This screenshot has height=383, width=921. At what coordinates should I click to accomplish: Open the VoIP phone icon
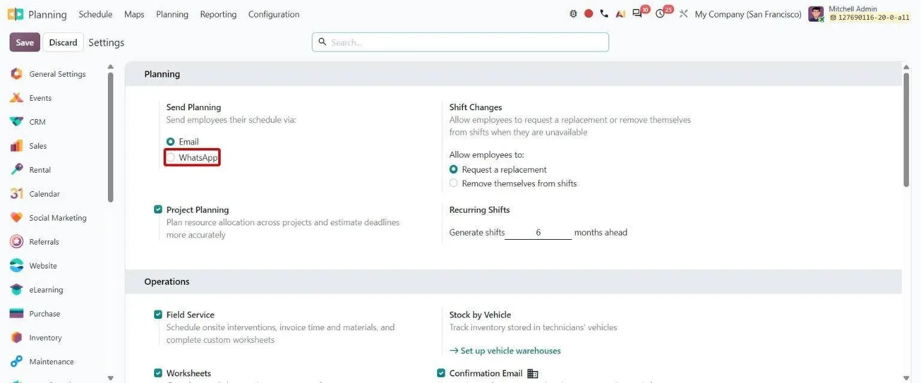click(x=604, y=14)
